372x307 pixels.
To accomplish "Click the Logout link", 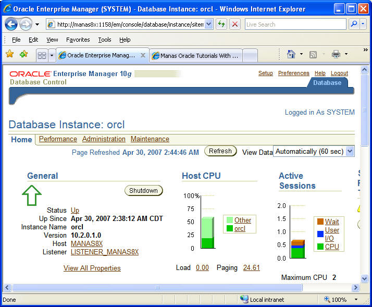I will coord(339,73).
